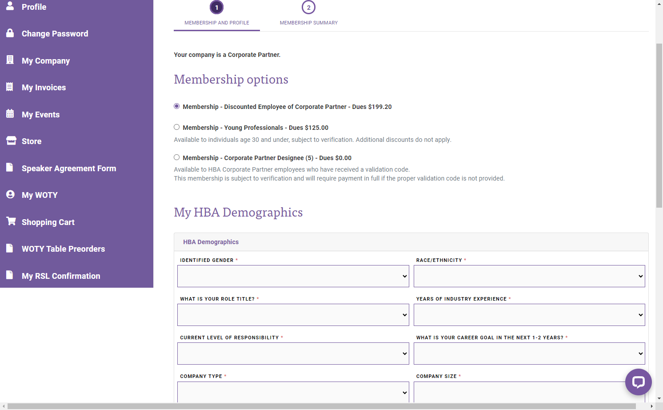Switch to Membership Summary tab
The width and height of the screenshot is (663, 410).
pos(309,23)
